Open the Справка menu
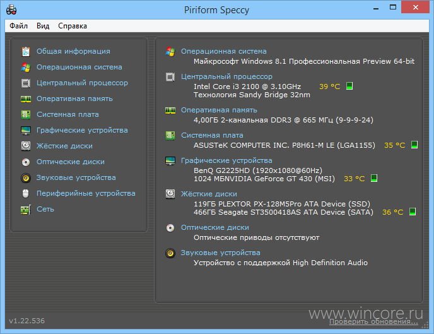This screenshot has width=434, height=334. pyautogui.click(x=73, y=26)
